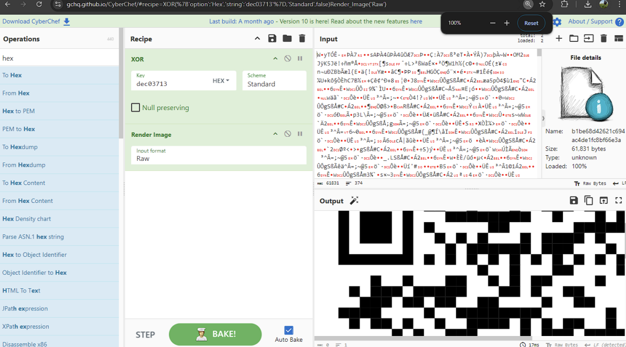Open the browser extensions menu

click(x=565, y=5)
